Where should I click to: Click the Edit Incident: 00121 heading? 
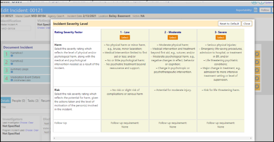22,10
